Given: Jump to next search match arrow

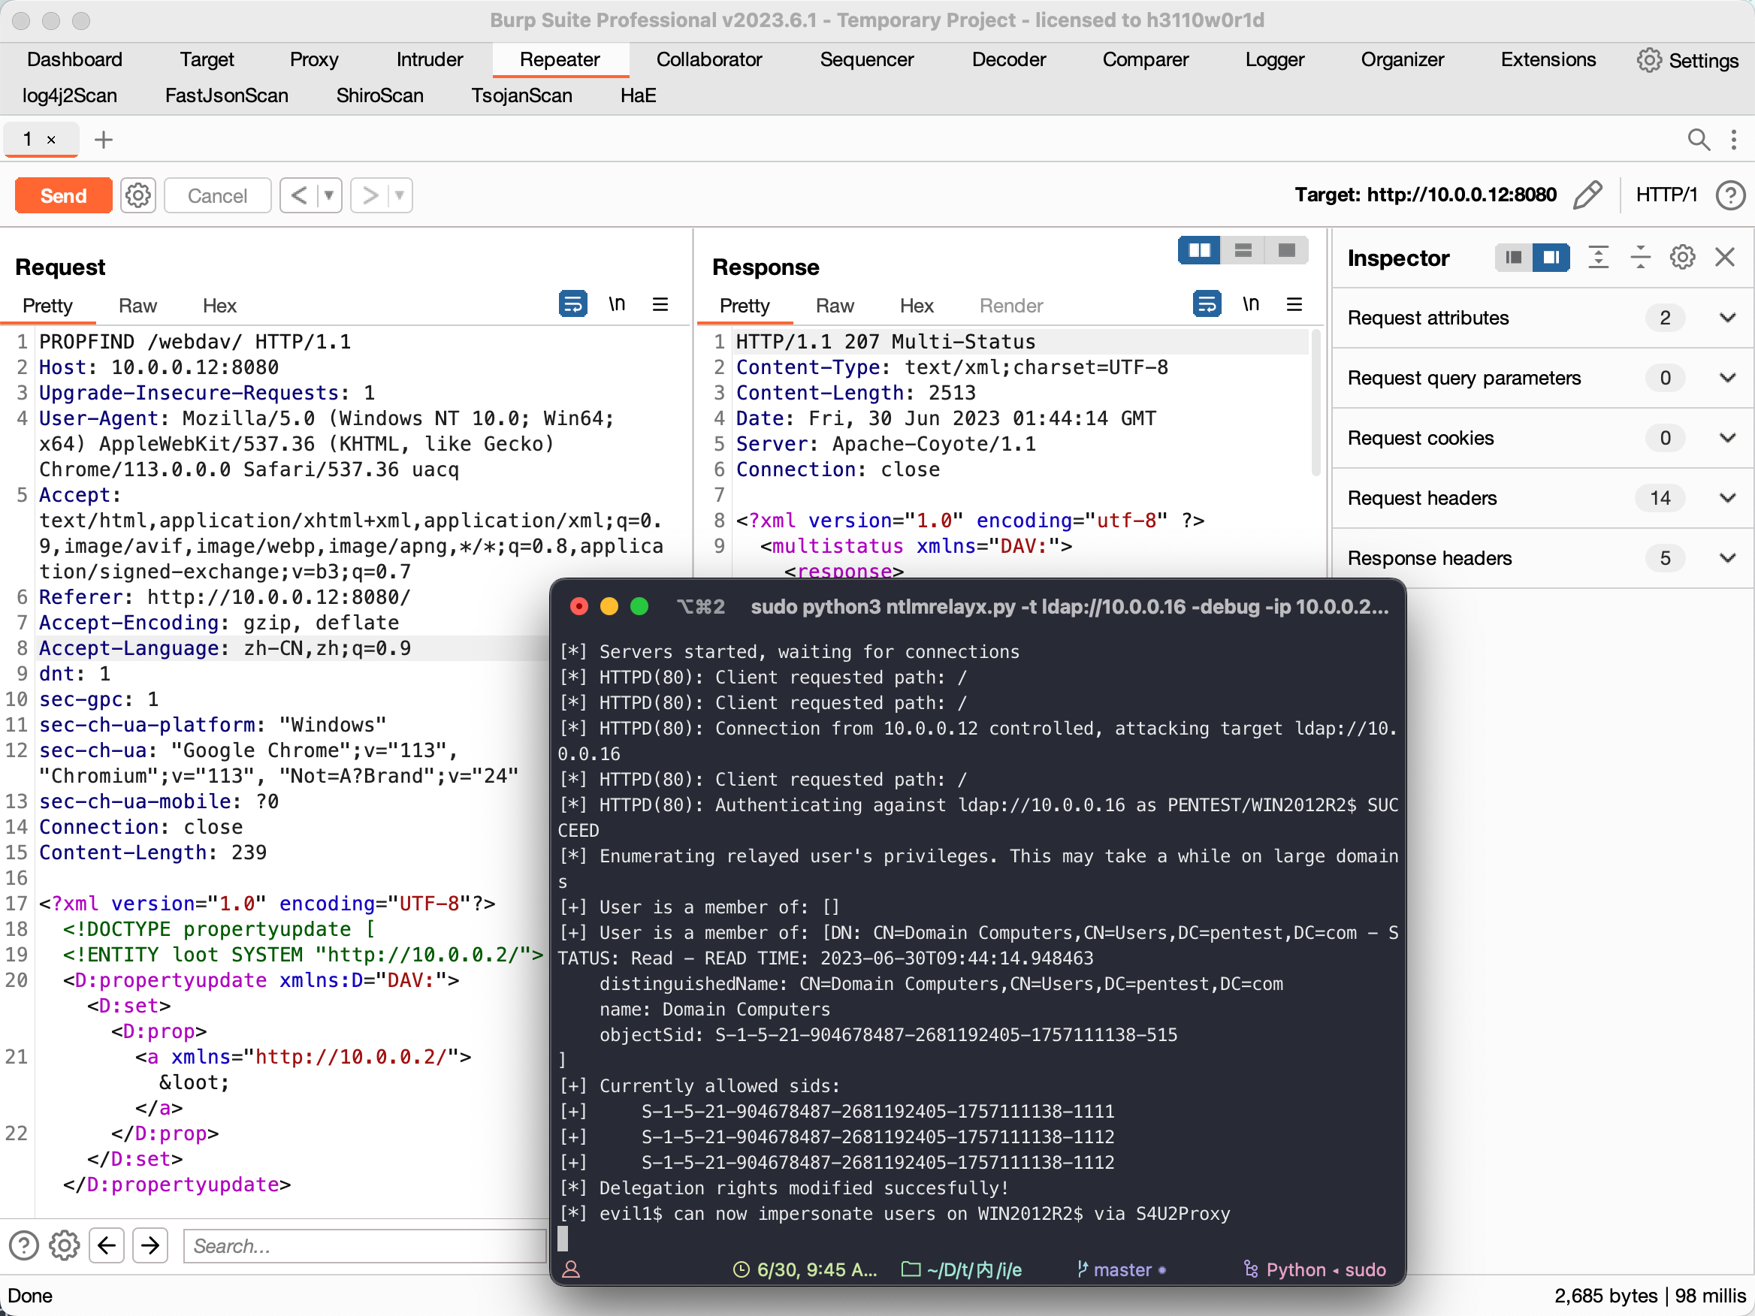Looking at the screenshot, I should coord(150,1245).
